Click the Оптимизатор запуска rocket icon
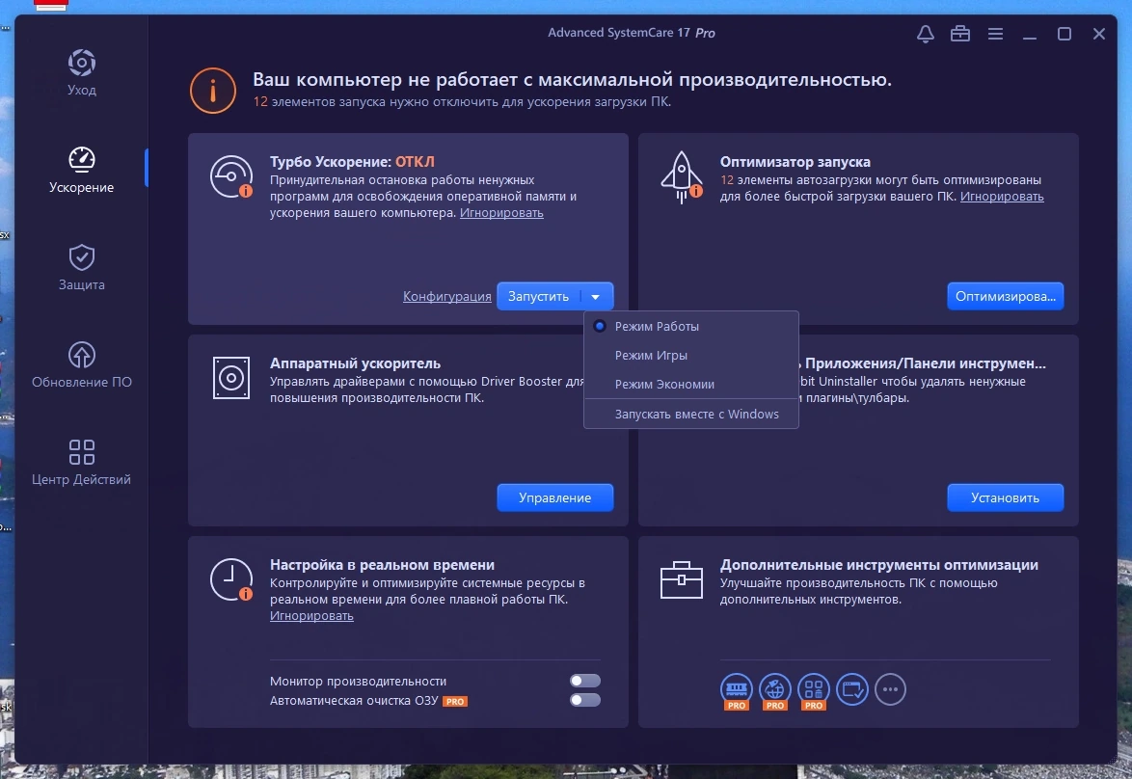This screenshot has width=1132, height=779. 682,176
